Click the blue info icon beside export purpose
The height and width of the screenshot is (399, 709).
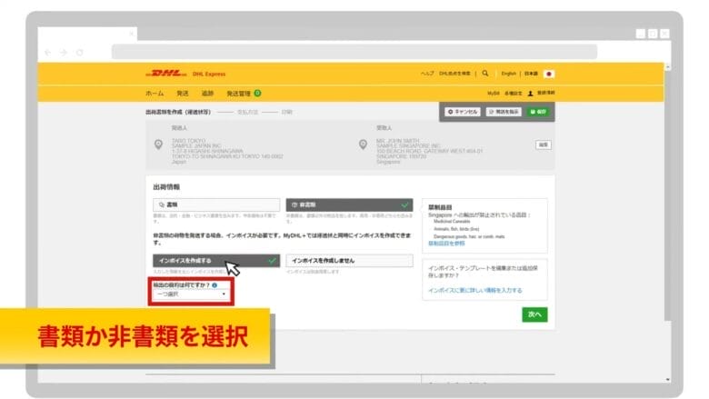(215, 285)
